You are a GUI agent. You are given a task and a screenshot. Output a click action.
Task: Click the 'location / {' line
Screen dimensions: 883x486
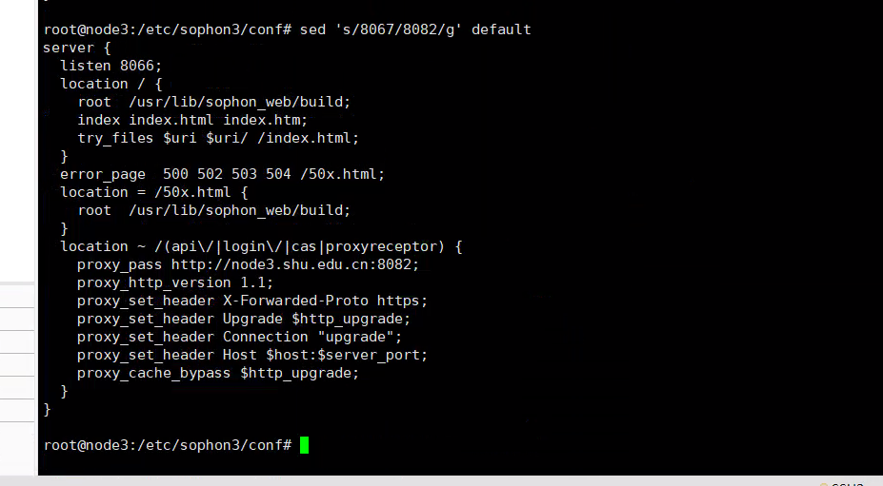pos(111,84)
